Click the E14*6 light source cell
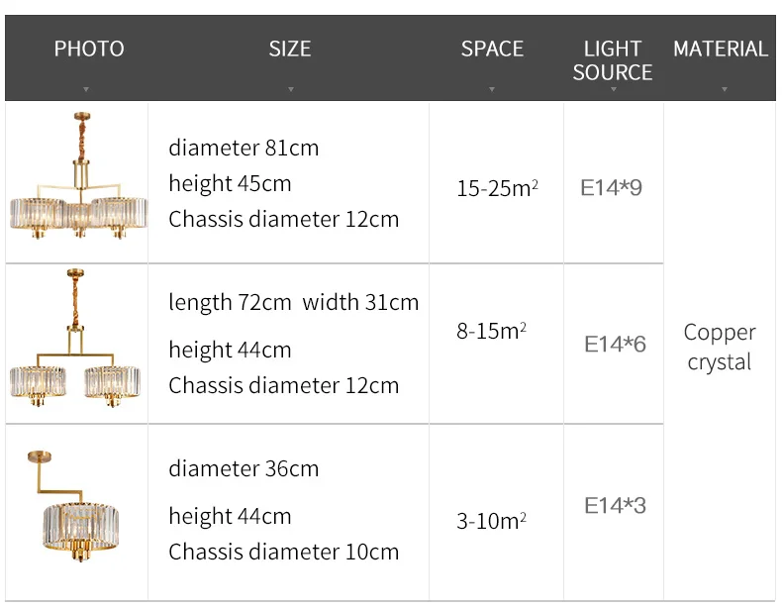The height and width of the screenshot is (608, 782). pyautogui.click(x=615, y=345)
